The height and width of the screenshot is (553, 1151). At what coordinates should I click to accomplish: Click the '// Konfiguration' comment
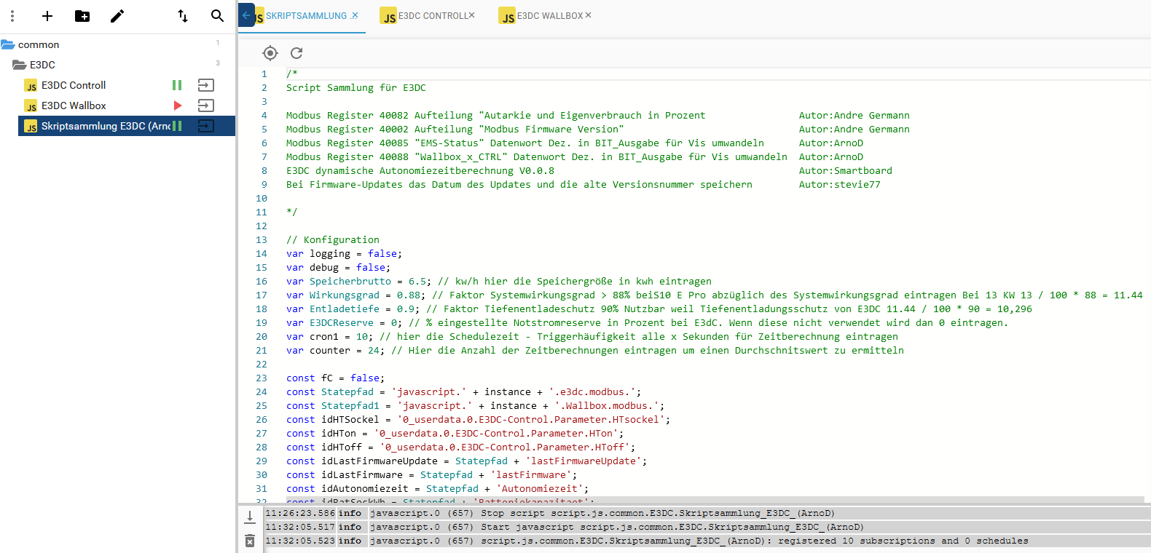(x=332, y=239)
